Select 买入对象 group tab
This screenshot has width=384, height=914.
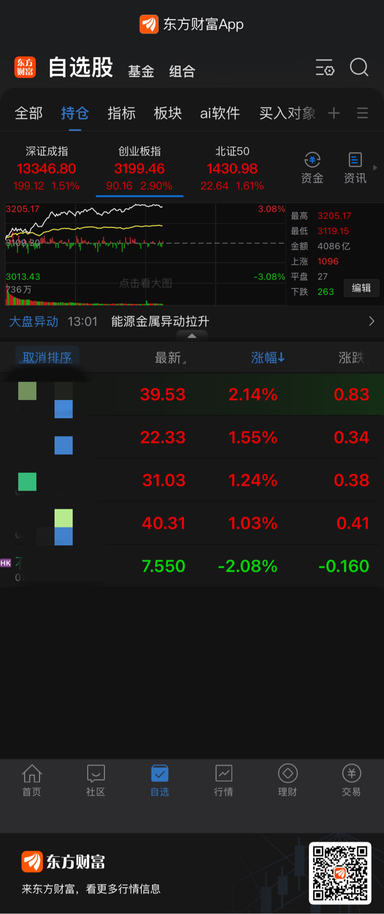pos(287,113)
